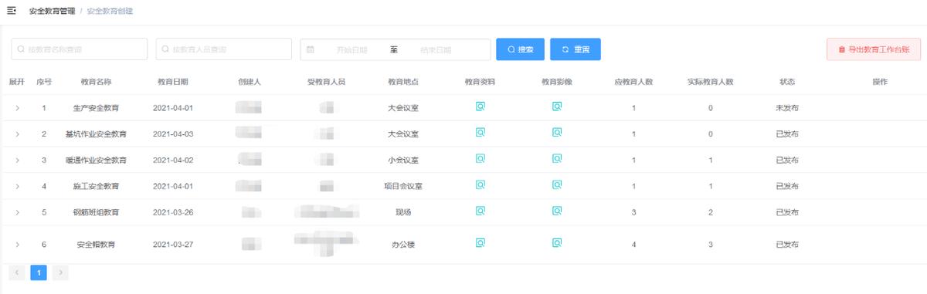The image size is (927, 294).
Task: View education materials icon for 生产安全教育
Action: [480, 106]
